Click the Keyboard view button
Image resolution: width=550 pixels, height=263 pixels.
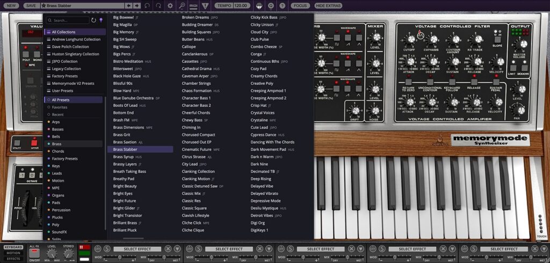tap(13, 247)
